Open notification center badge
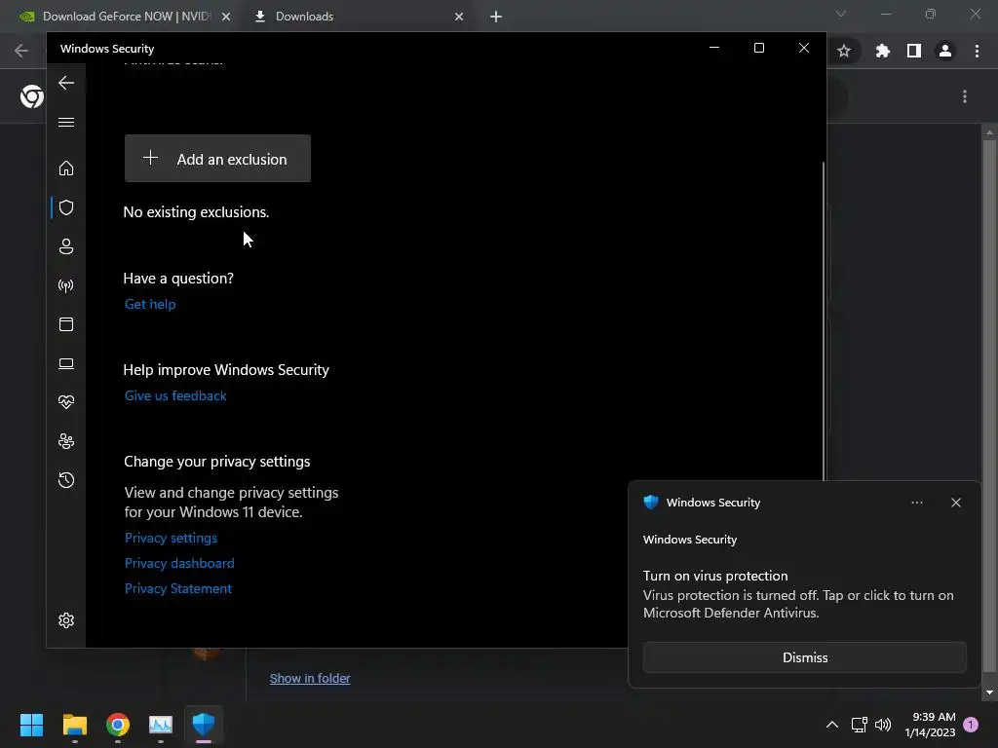 pyautogui.click(x=971, y=725)
